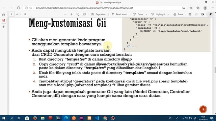Click the 'Meng-kustomisasi Gii' slide title

[67, 23]
